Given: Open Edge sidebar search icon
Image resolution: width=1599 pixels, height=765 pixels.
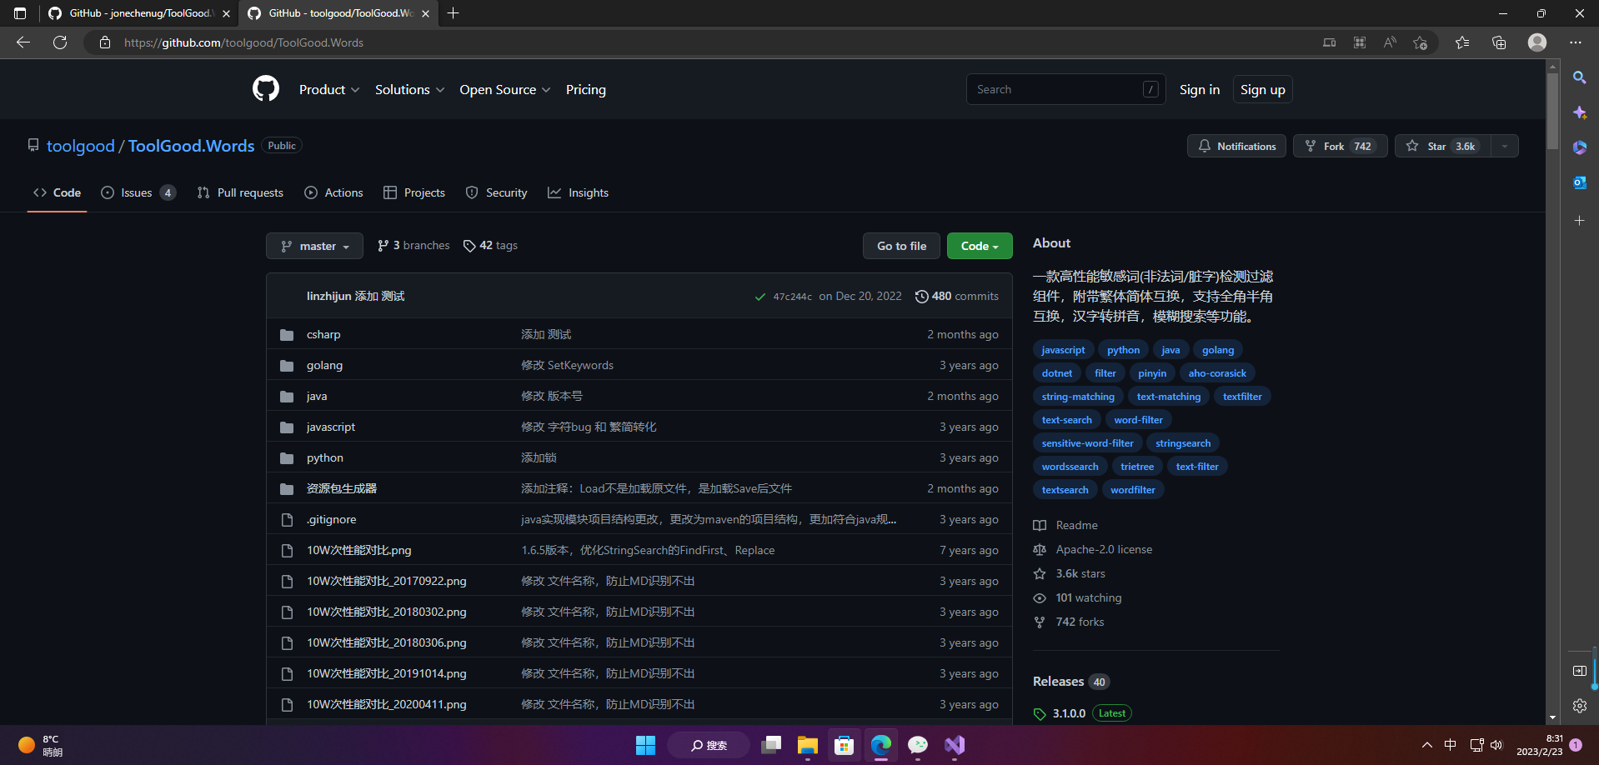Looking at the screenshot, I should point(1580,77).
